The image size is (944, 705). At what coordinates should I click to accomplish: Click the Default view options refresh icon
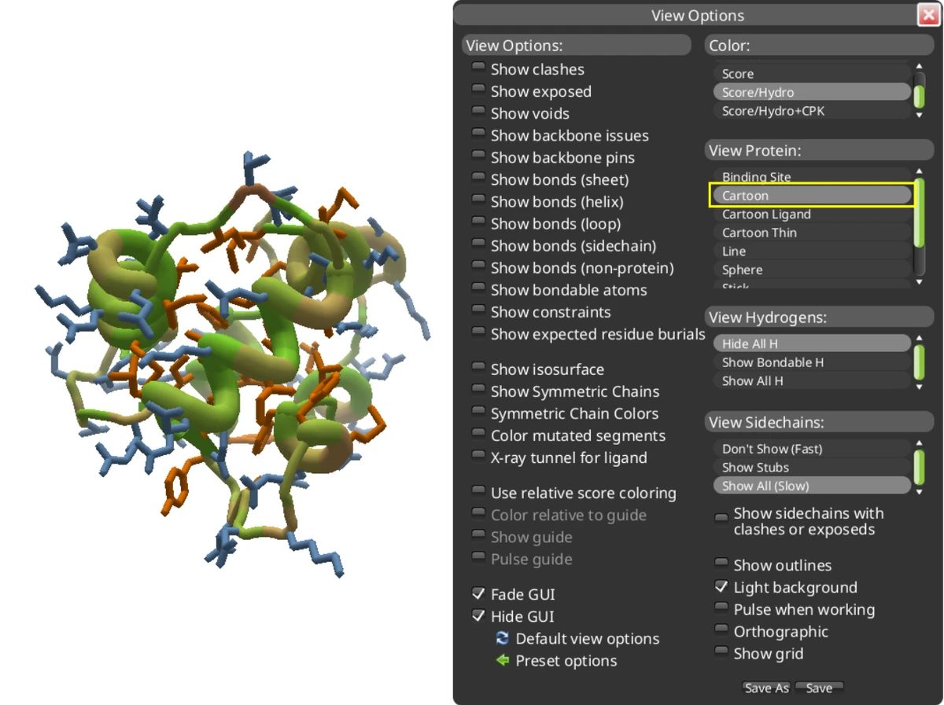[502, 638]
